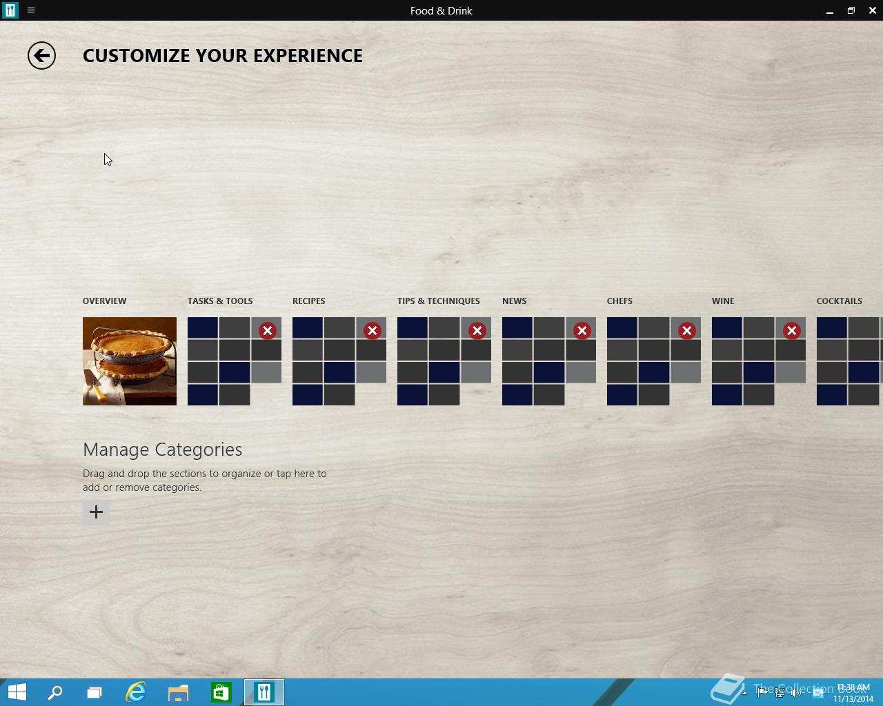
Task: Remove the Chefs section with its red X
Action: pos(687,331)
